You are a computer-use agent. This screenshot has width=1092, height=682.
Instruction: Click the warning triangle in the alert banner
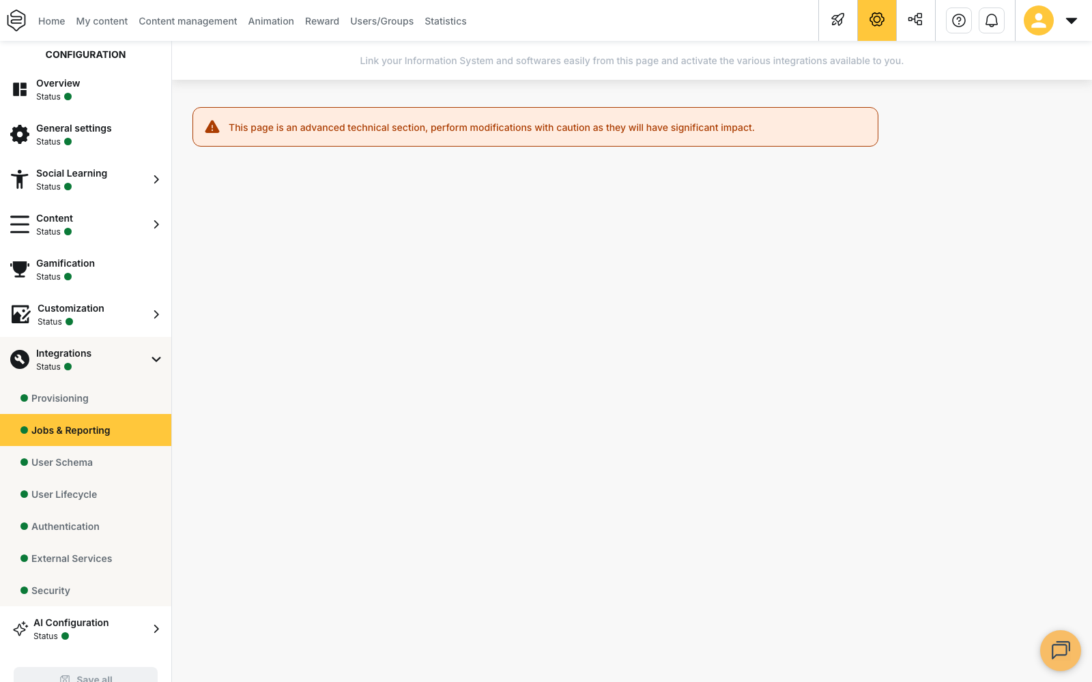click(212, 127)
